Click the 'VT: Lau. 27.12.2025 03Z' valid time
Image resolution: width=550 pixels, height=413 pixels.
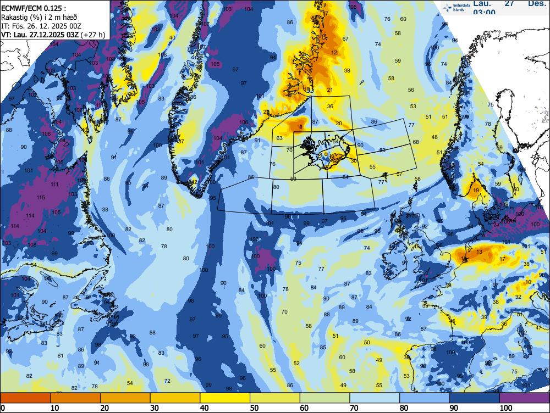tap(40, 35)
